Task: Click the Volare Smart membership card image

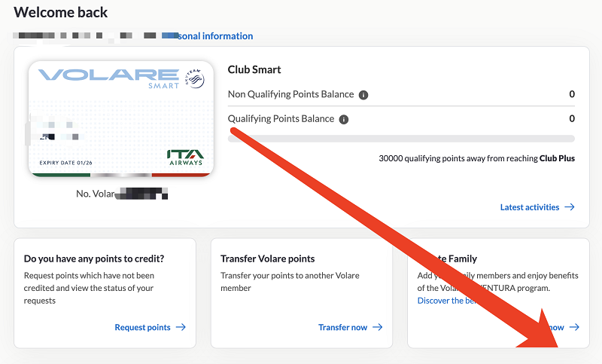Action: coord(121,119)
